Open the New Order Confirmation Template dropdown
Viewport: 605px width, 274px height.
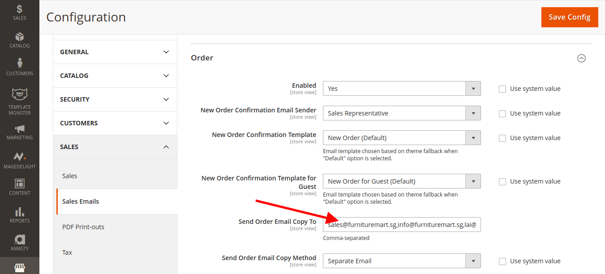tap(401, 138)
